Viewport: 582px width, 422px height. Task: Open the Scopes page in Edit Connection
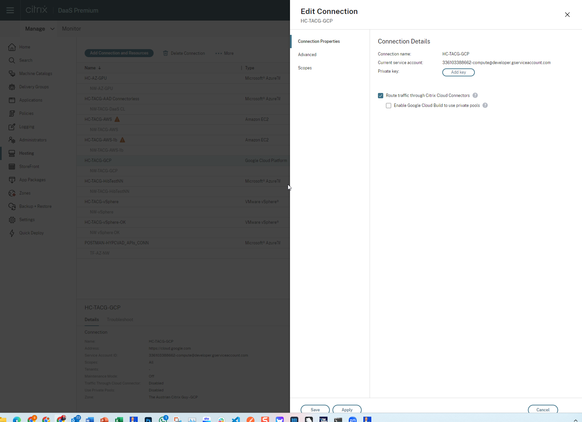pos(305,68)
